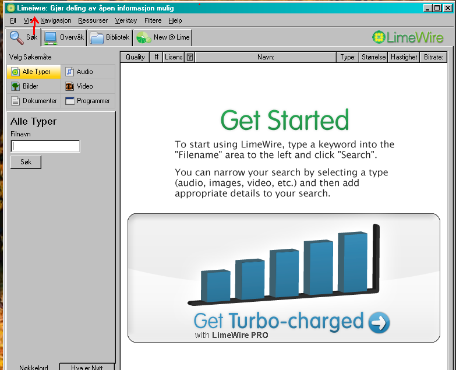Sort results by Quality column
The width and height of the screenshot is (456, 370).
pos(135,57)
